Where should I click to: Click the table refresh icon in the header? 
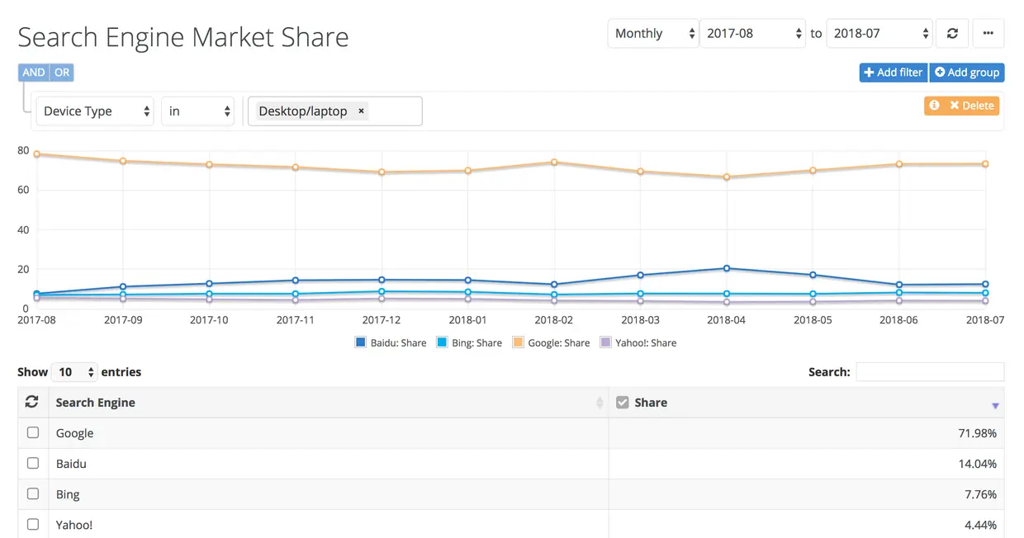coord(32,402)
